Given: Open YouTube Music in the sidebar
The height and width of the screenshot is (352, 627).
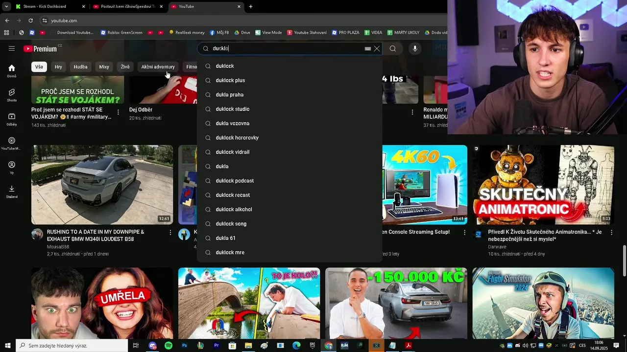Looking at the screenshot, I should point(12,143).
